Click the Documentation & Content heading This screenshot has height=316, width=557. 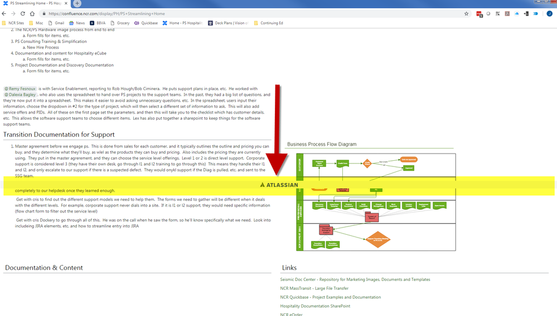pyautogui.click(x=43, y=268)
